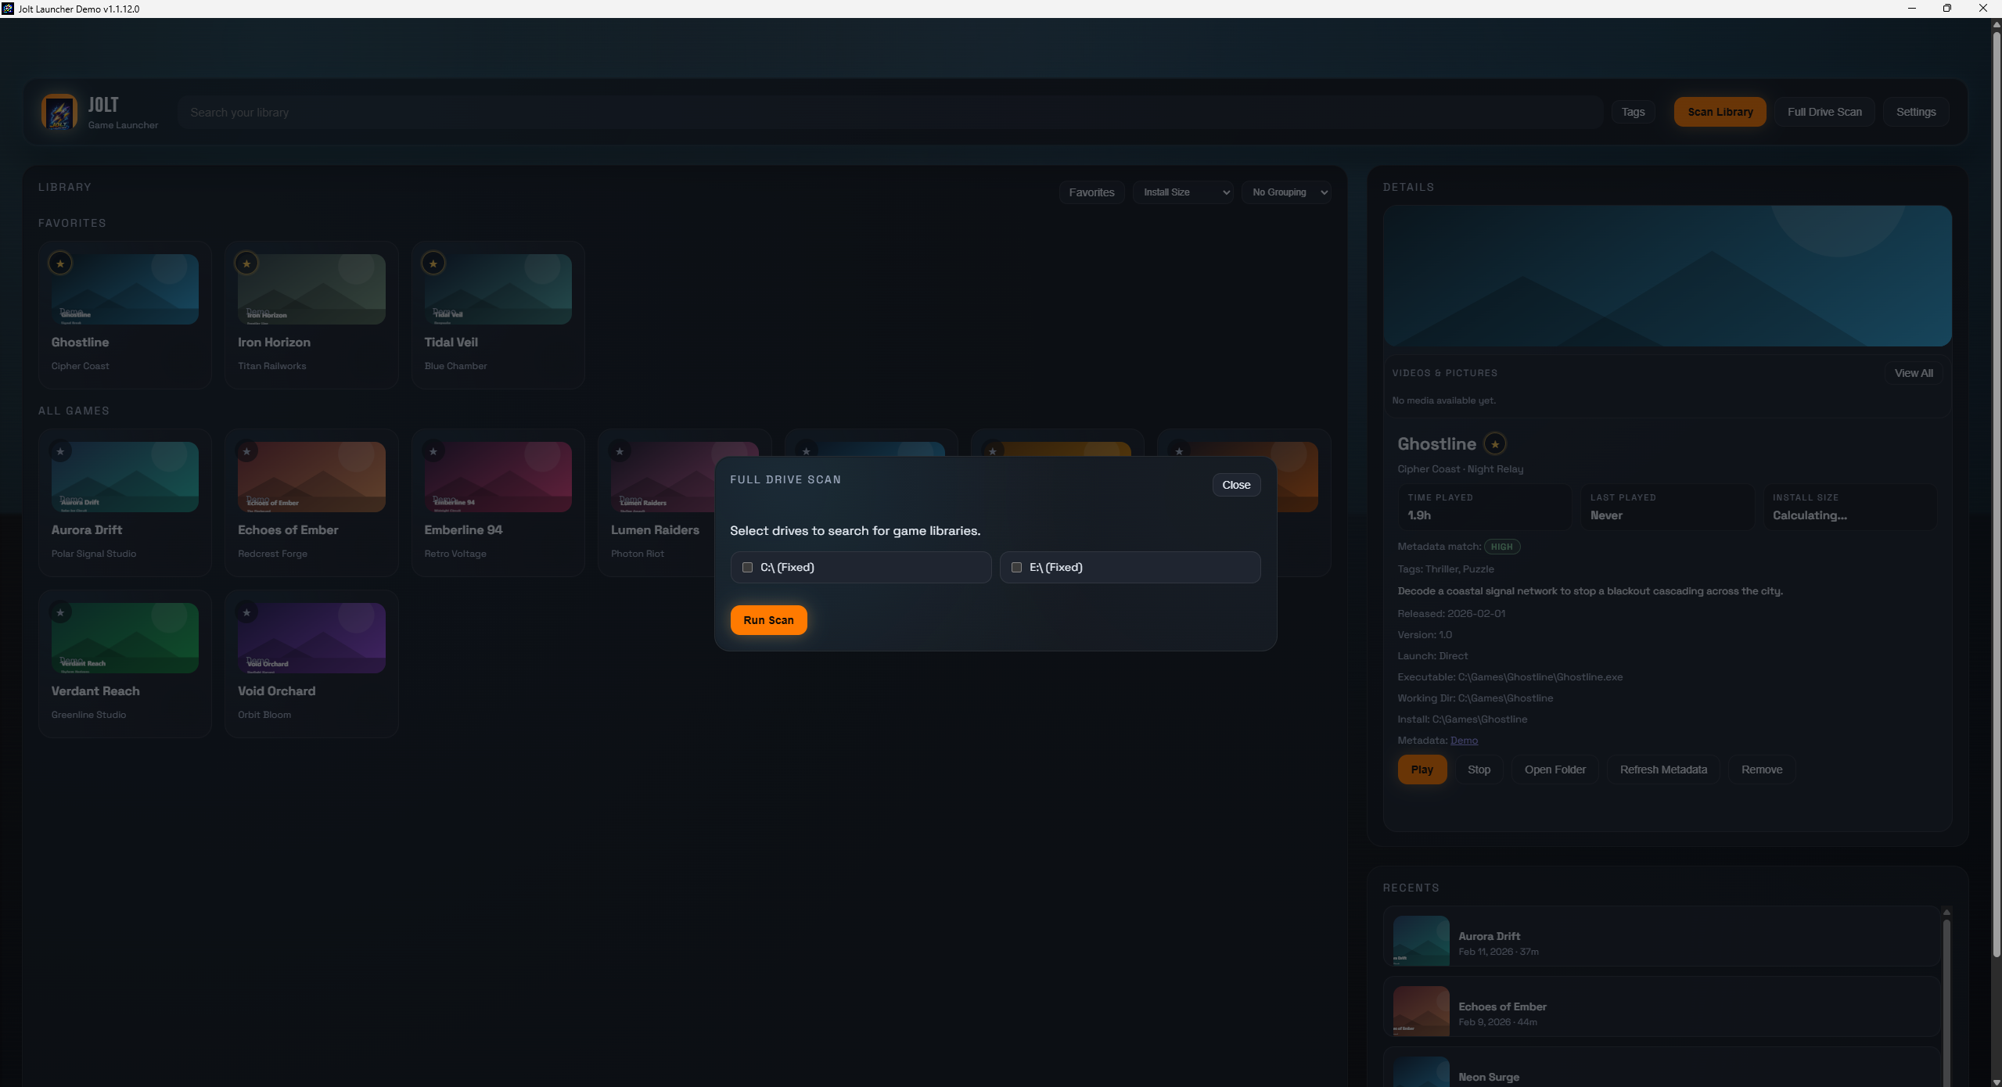Check the C:\ (Fixed) drive checkbox
The image size is (2002, 1087).
click(x=747, y=567)
